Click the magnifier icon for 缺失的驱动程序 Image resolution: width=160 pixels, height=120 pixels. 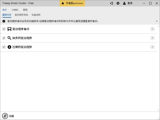[9, 38]
